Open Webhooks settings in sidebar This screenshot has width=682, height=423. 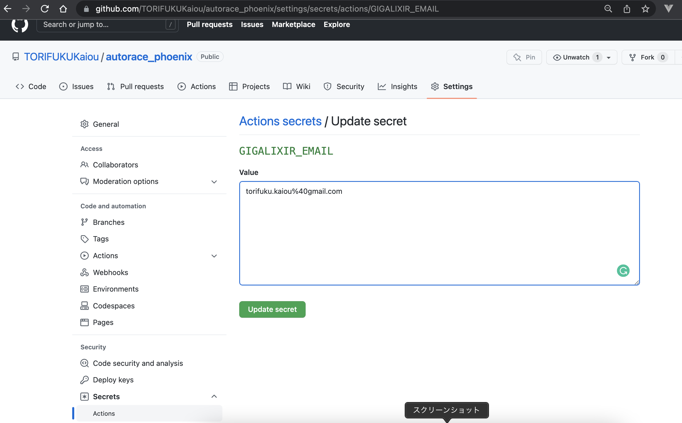[x=110, y=272]
